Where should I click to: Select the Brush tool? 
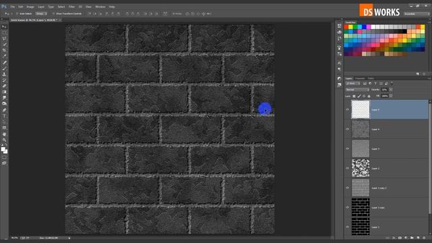tap(4, 68)
